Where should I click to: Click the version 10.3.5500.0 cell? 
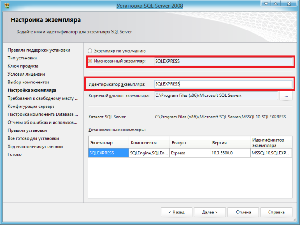(x=230, y=153)
